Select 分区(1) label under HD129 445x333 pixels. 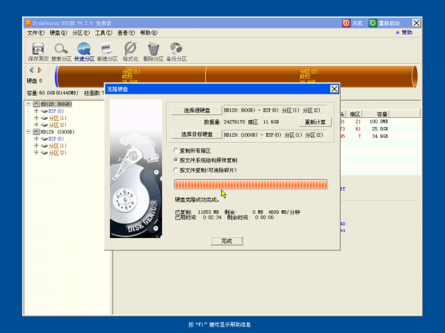[57, 146]
